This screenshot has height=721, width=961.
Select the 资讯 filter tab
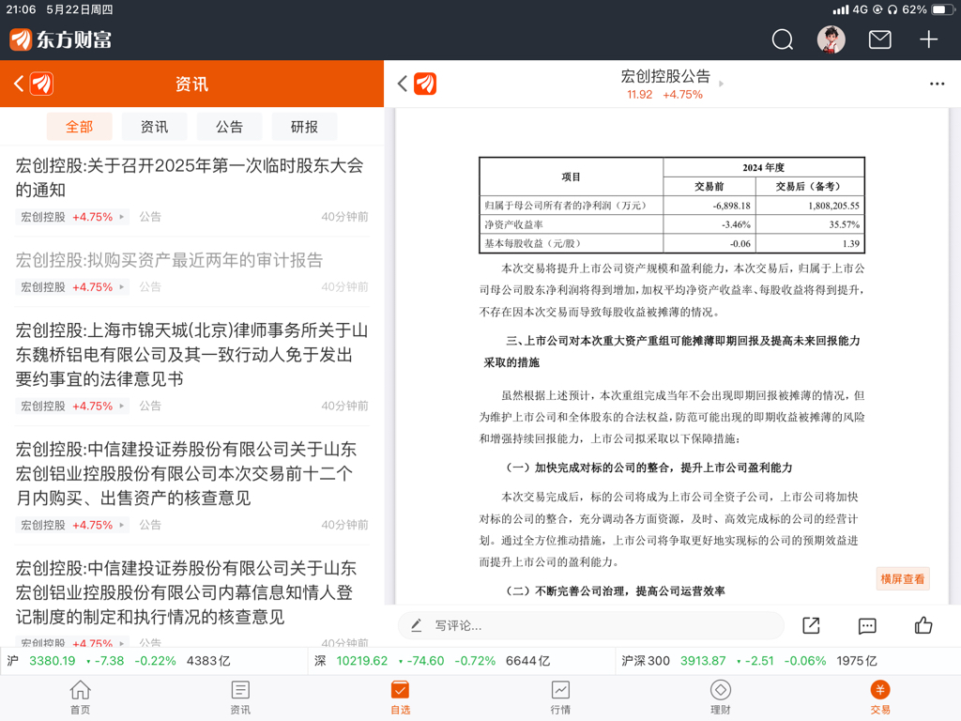(x=155, y=127)
